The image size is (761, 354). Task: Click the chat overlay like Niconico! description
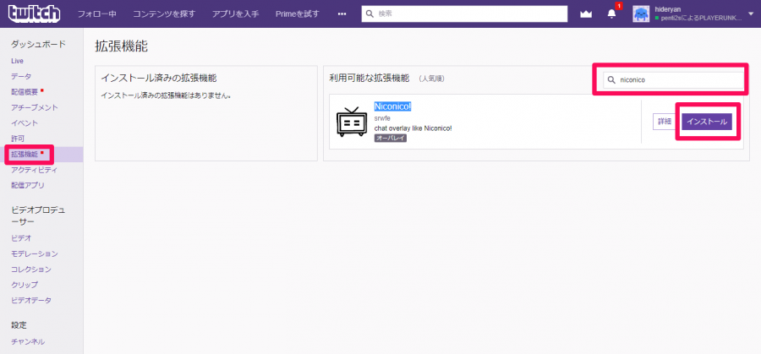(x=413, y=128)
